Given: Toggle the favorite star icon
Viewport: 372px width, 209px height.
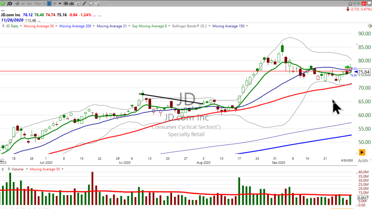Looking at the screenshot, I should point(350,3).
